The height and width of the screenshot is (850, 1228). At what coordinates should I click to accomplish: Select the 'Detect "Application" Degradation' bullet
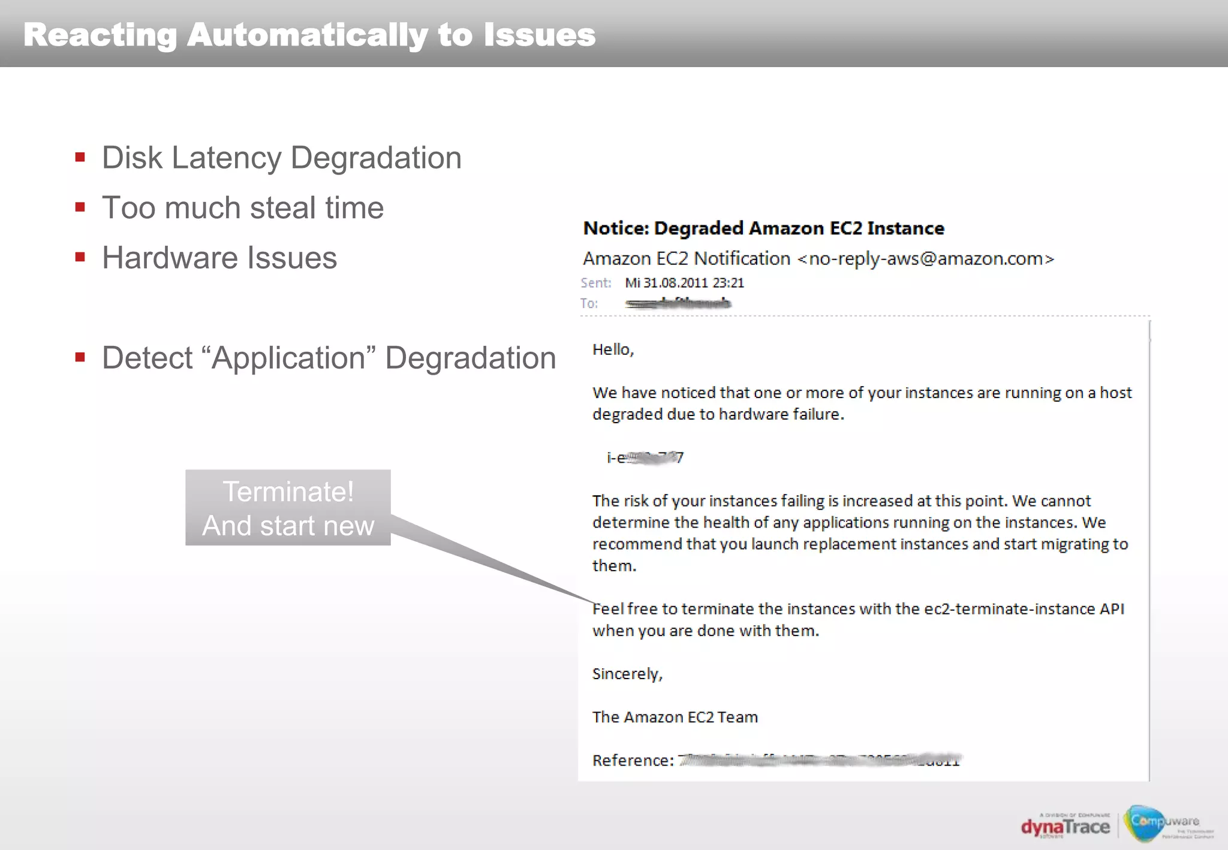point(329,358)
